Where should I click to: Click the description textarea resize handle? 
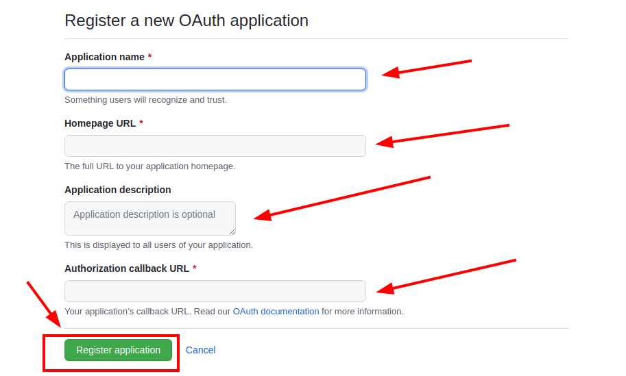232,231
